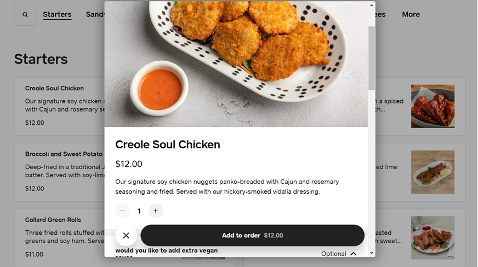Click the Optional label for vegan sauce
The width and height of the screenshot is (478, 267).
pos(333,254)
